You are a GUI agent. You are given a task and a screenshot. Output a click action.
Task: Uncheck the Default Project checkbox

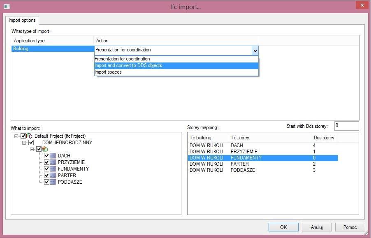click(x=23, y=136)
